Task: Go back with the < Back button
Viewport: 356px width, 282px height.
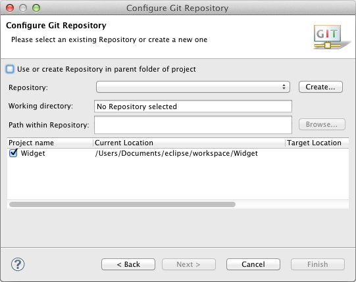Action: [x=128, y=264]
